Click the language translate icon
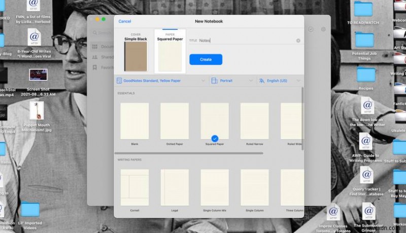 [262, 81]
